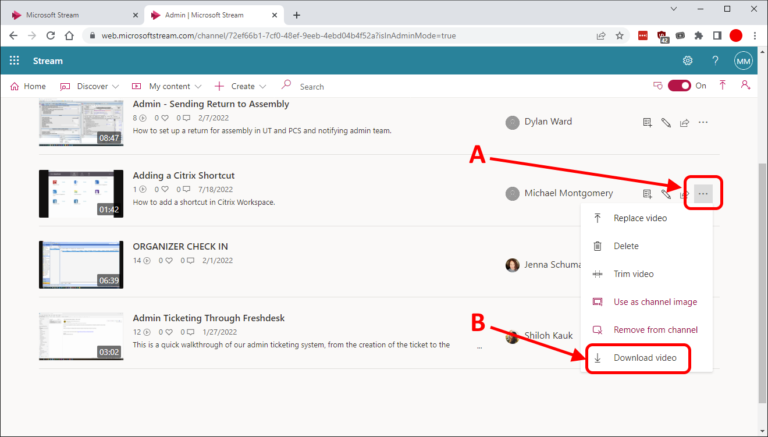
Task: Open more options for Sending Return to Assembly
Action: click(703, 123)
